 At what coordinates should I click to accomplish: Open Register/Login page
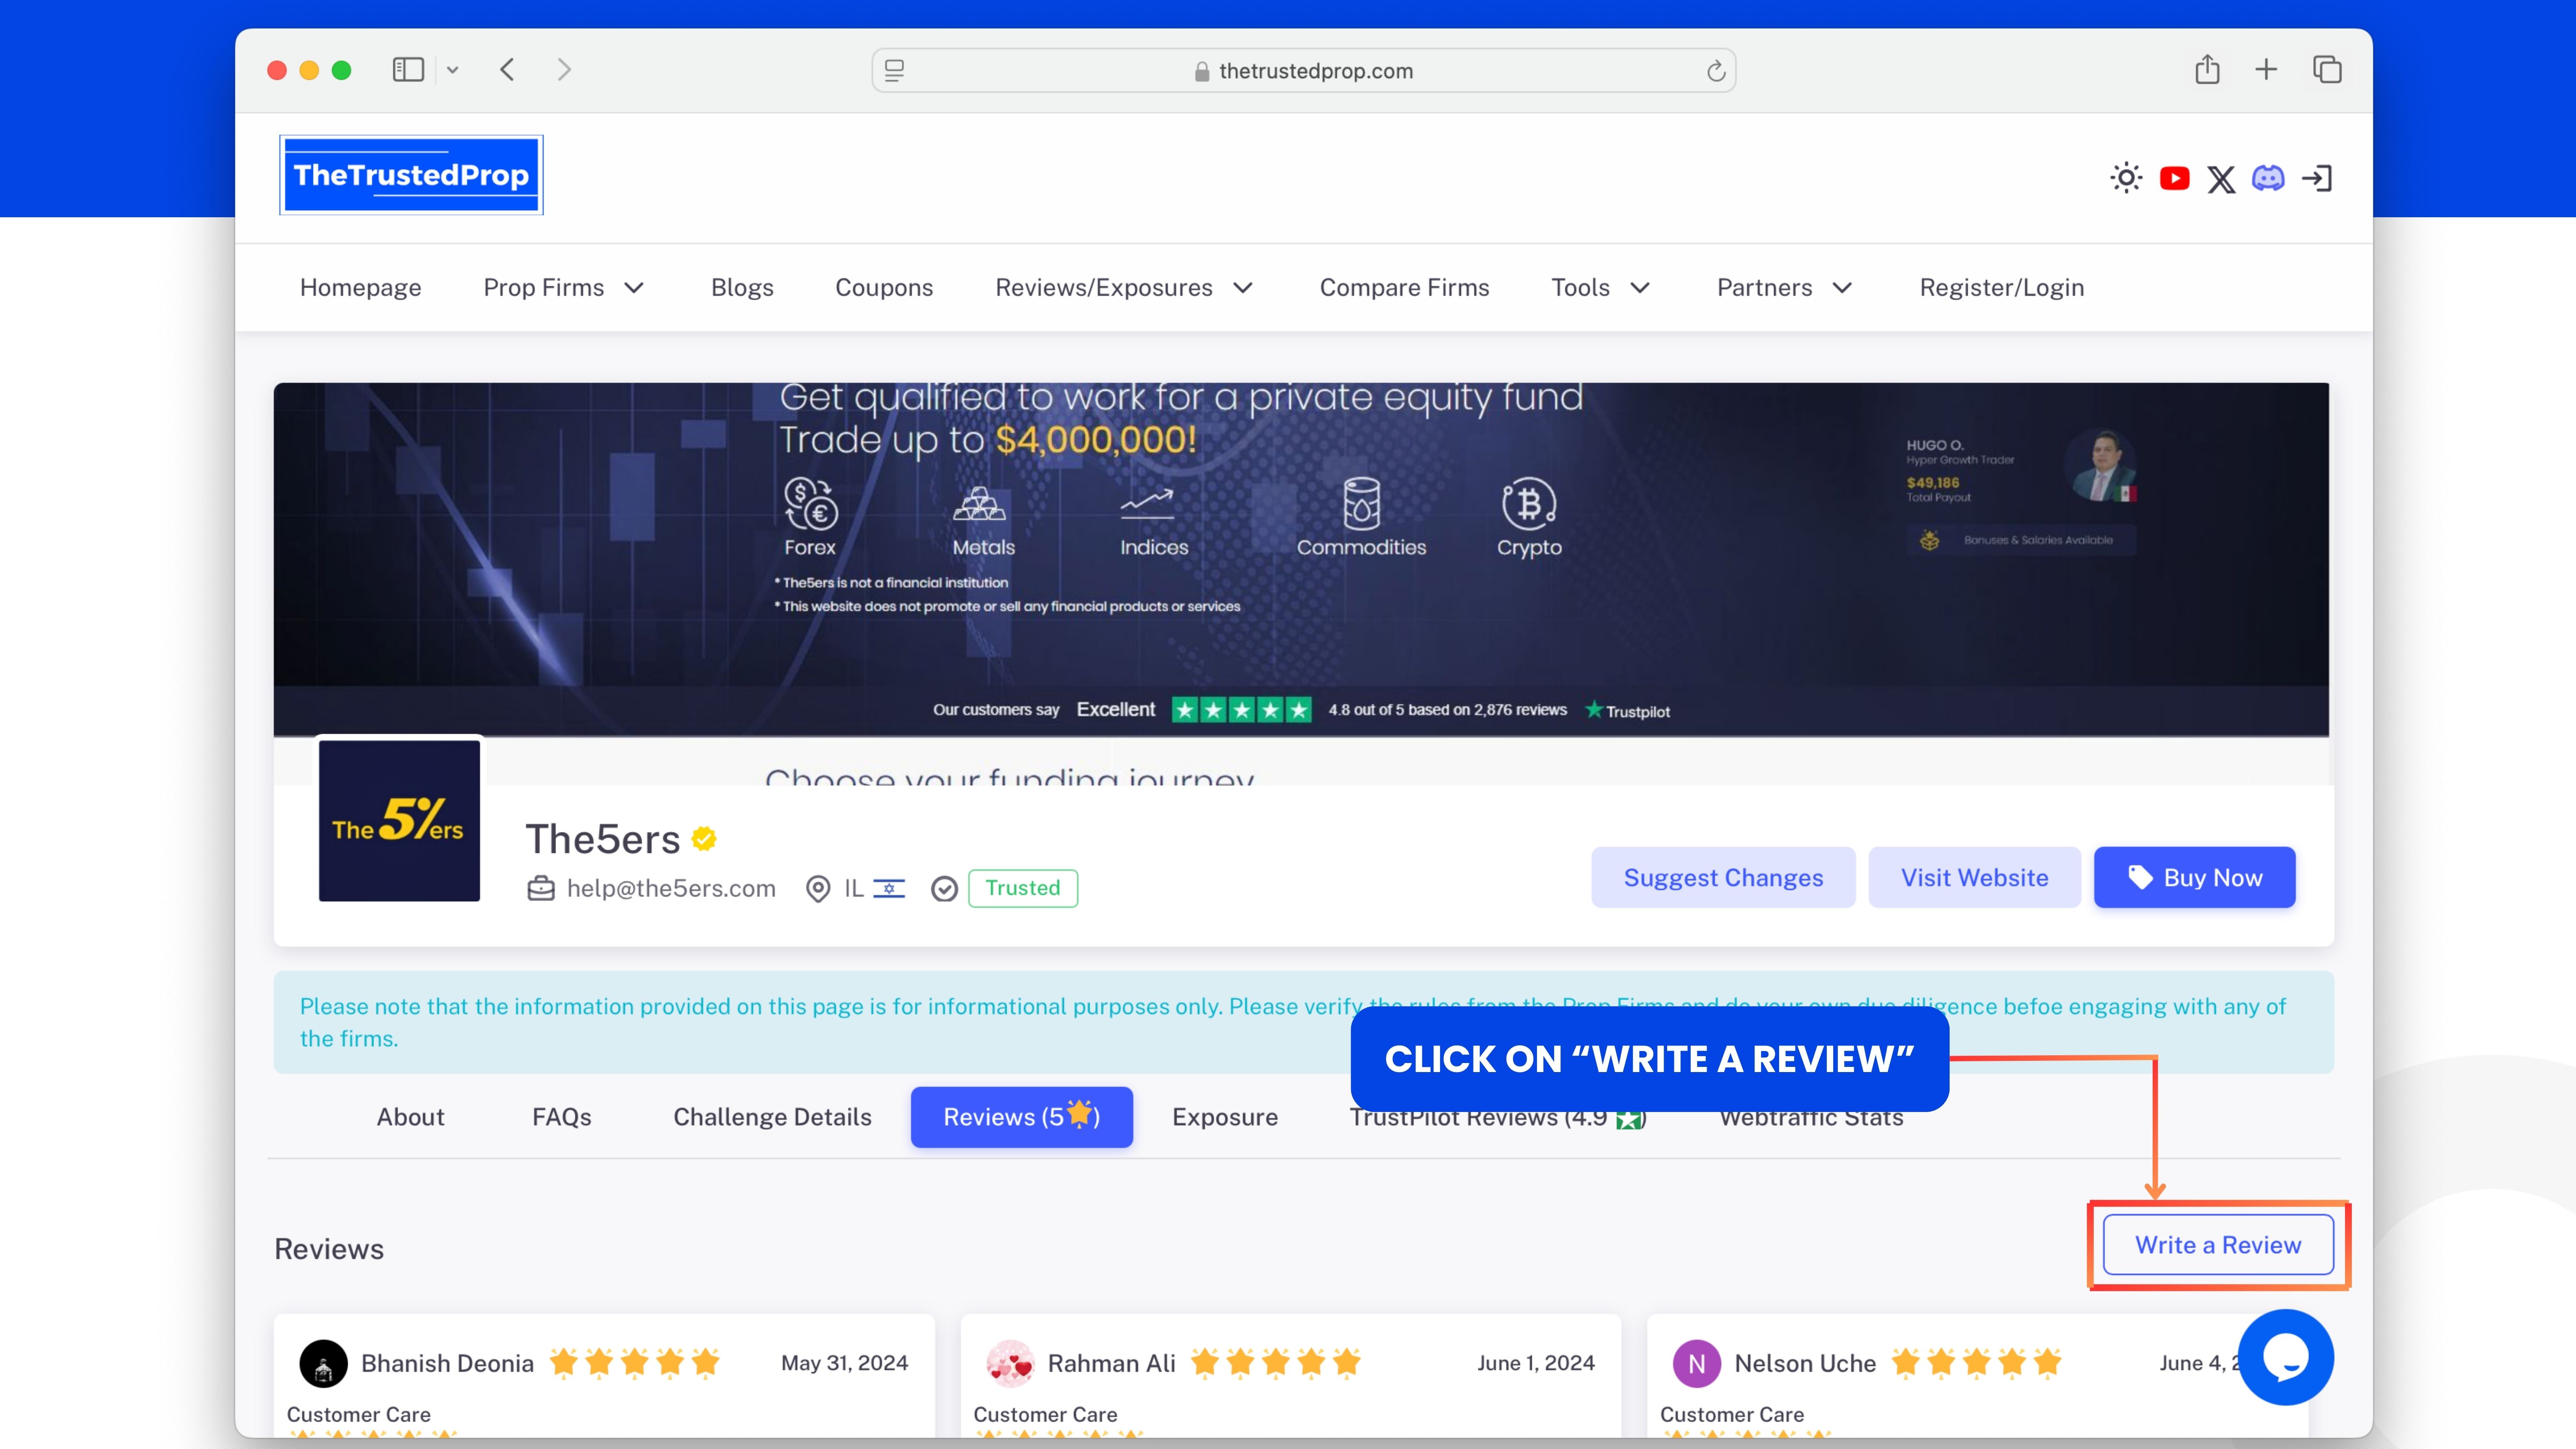(x=2002, y=288)
